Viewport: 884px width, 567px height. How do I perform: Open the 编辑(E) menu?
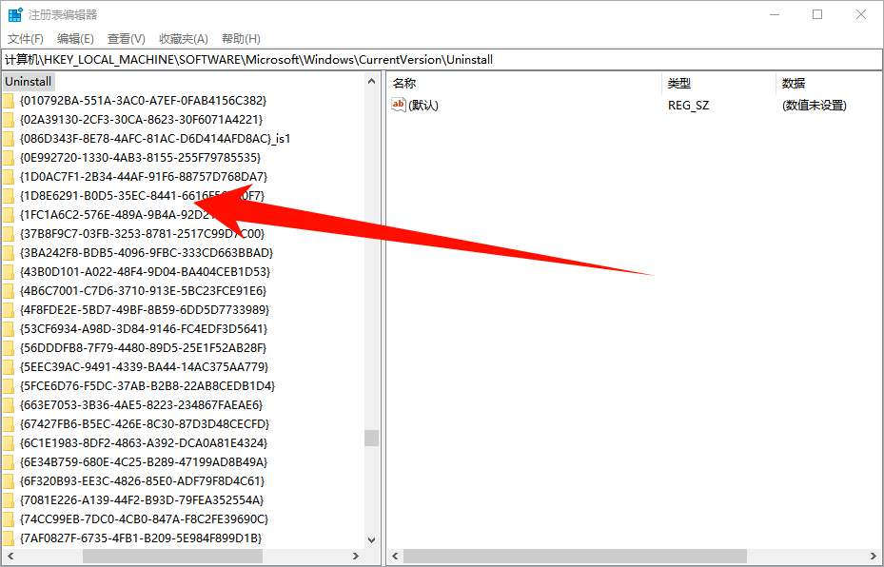(75, 39)
